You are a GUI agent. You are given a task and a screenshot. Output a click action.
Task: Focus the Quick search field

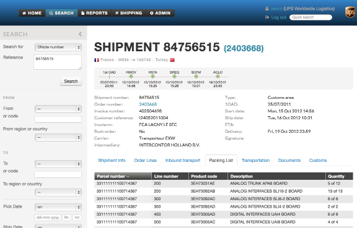click(x=311, y=17)
